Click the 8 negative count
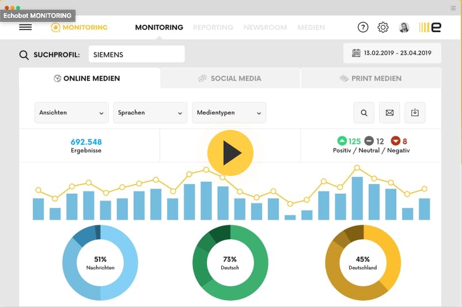The width and height of the screenshot is (462, 307). 405,141
